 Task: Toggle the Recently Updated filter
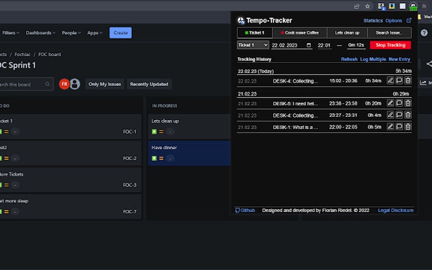(149, 84)
